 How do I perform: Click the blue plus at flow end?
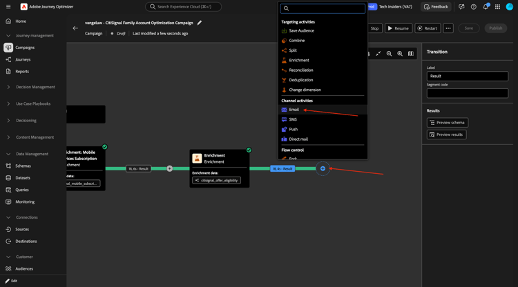click(323, 168)
